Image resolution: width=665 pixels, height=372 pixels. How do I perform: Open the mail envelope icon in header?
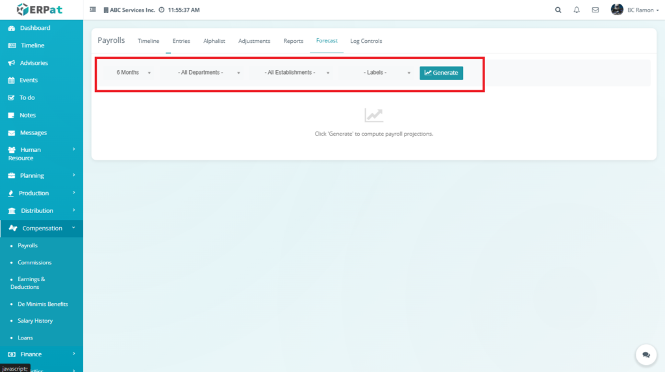pyautogui.click(x=596, y=10)
